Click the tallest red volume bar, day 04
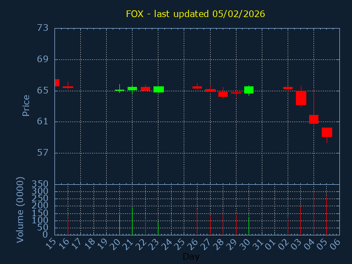The height and width of the screenshot is (264, 352). [x=313, y=212]
